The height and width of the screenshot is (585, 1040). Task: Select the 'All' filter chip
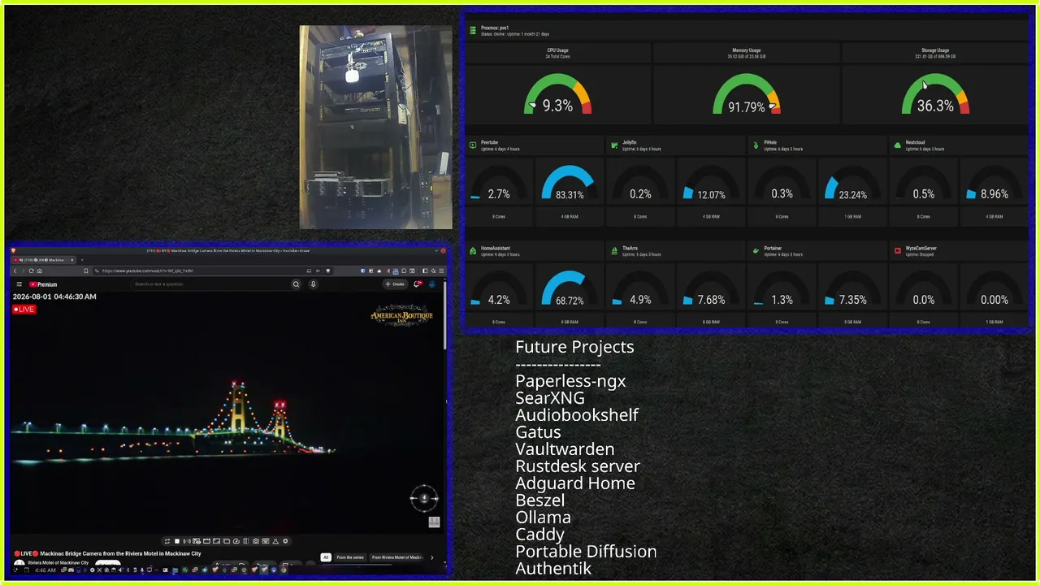click(x=326, y=557)
